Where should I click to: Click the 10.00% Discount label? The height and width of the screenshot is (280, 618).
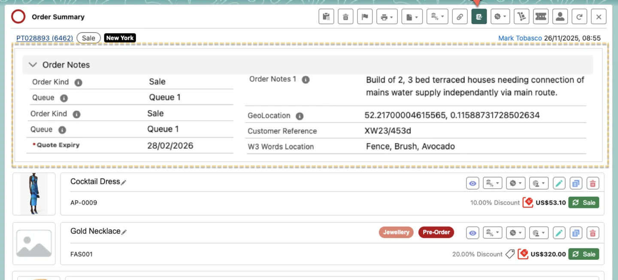[495, 203]
